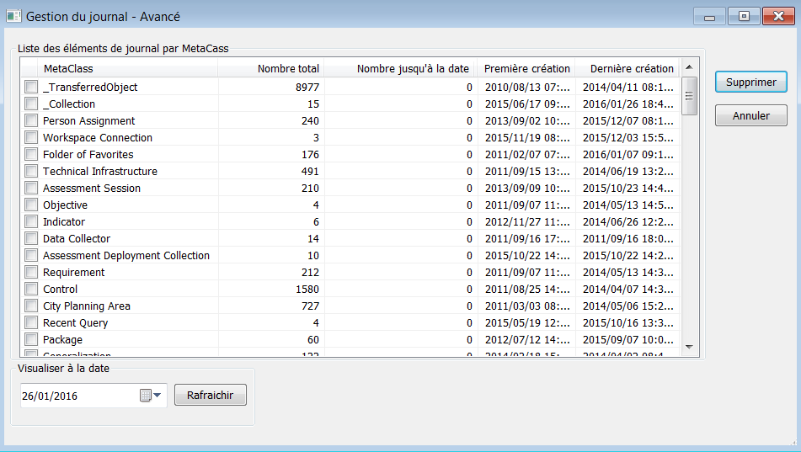Enable the Technical Infrastructure checkbox
The image size is (801, 452).
point(31,171)
